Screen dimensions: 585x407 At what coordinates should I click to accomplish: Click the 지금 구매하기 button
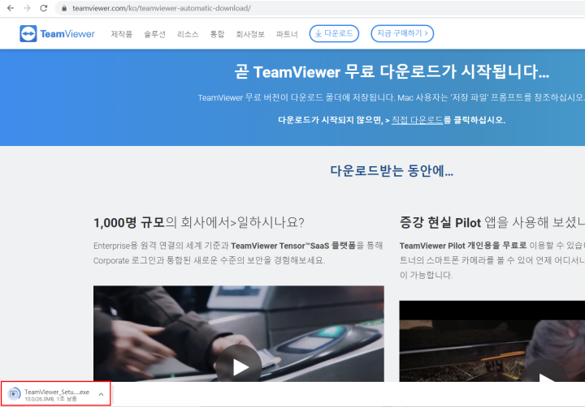point(402,33)
